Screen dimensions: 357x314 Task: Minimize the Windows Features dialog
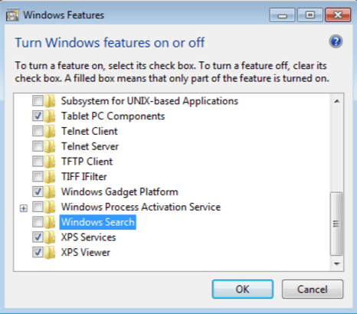(282, 15)
